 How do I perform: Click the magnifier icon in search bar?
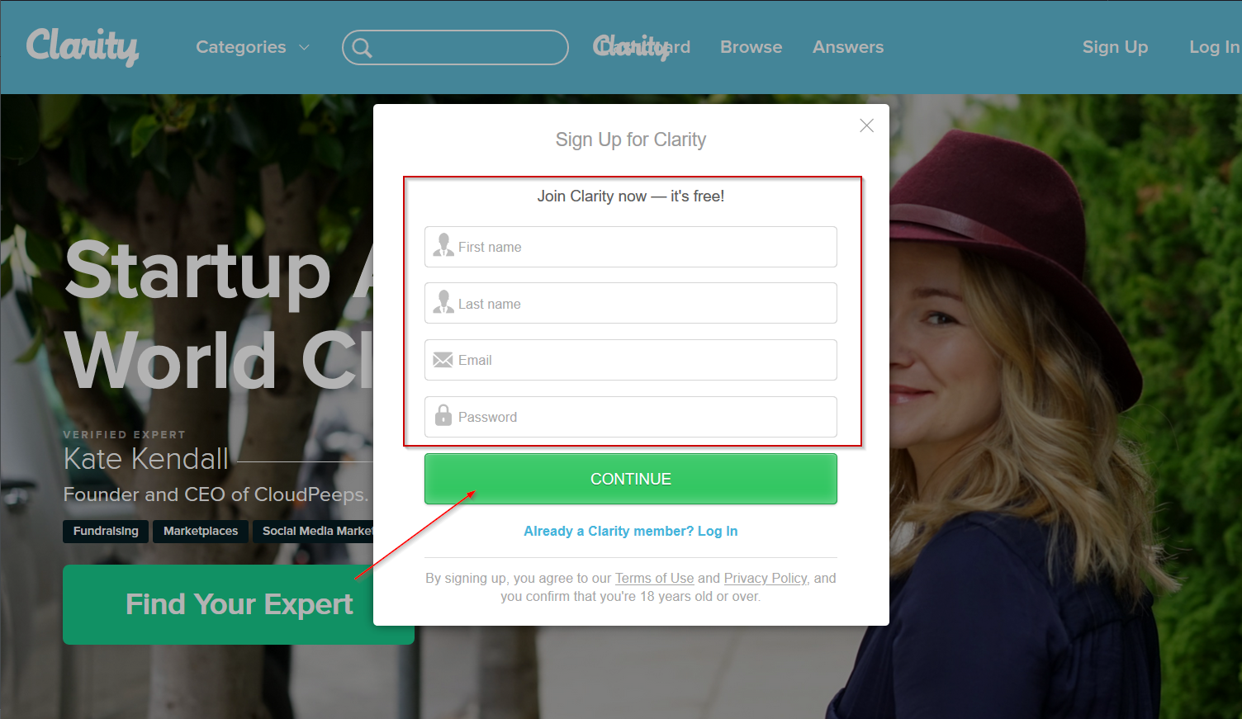363,48
